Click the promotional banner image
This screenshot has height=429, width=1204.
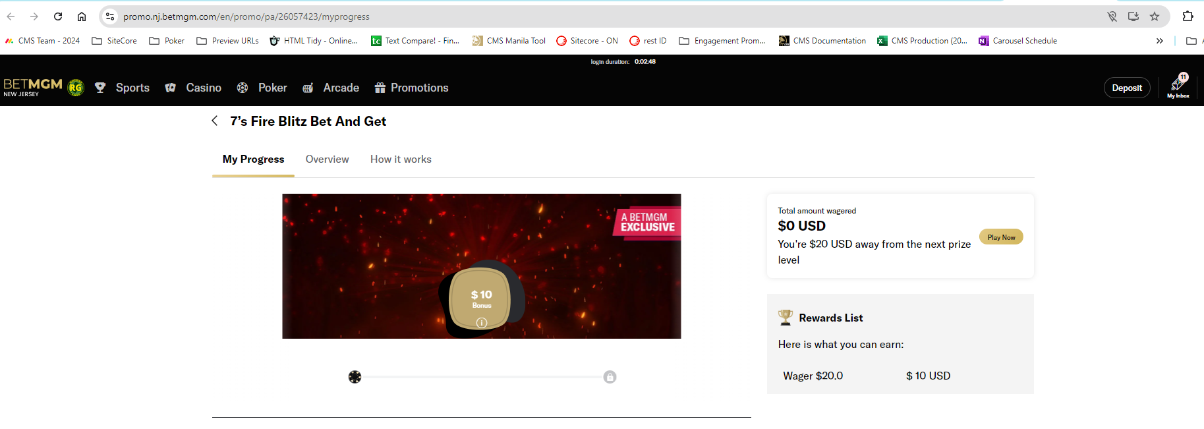pos(482,266)
